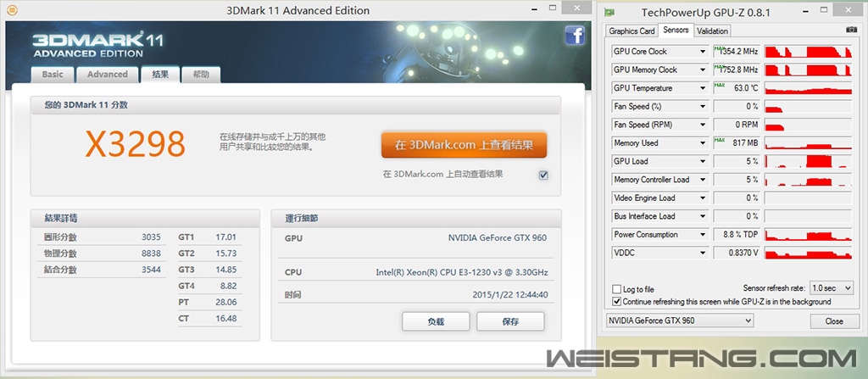This screenshot has height=379, width=868.
Task: Expand Fan Speed (RPM) sensor dropdown
Action: [703, 125]
